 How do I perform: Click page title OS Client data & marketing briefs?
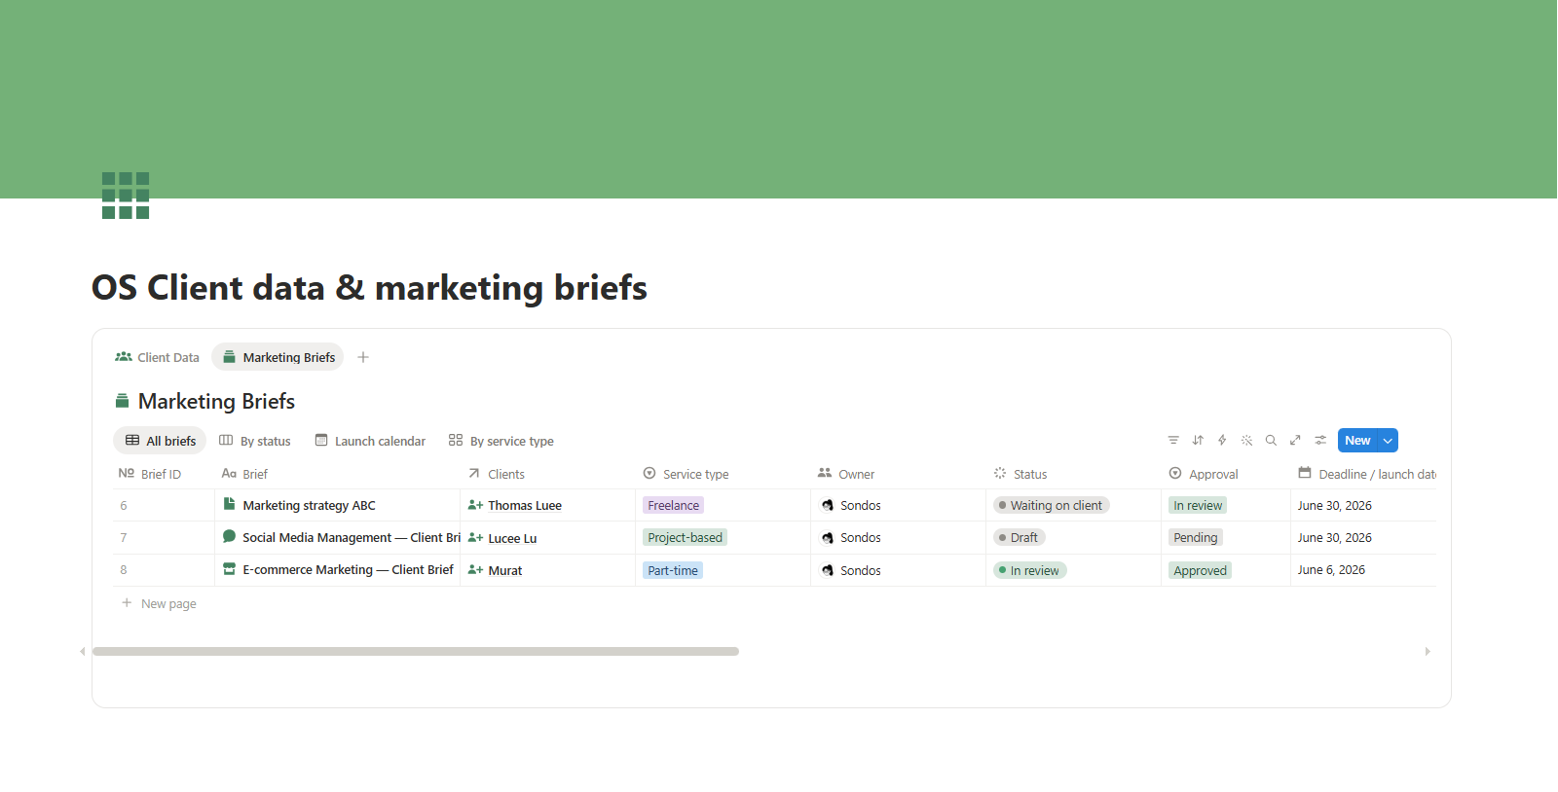[369, 288]
